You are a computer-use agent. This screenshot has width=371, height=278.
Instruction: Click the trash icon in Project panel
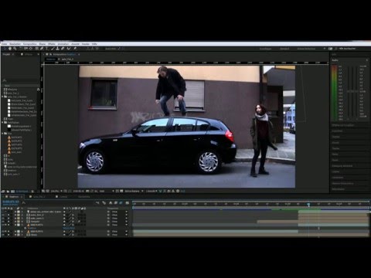click(x=32, y=192)
